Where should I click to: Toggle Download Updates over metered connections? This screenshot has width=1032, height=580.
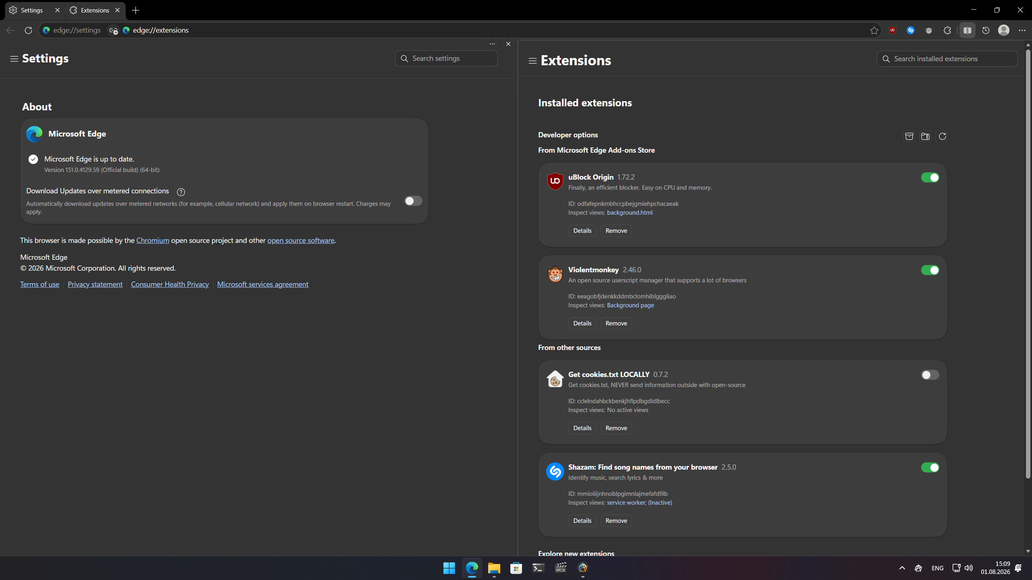(414, 201)
